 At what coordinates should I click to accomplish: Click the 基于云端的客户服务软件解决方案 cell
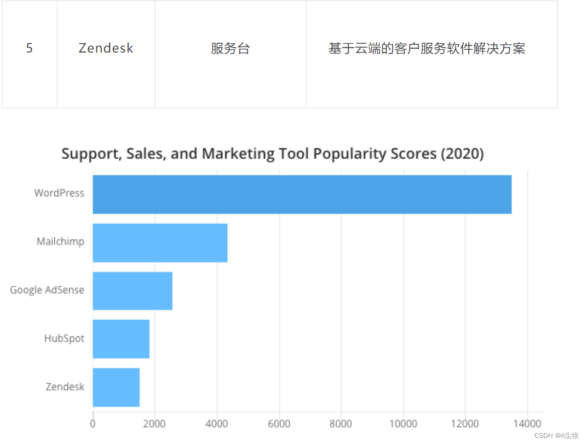pos(431,54)
